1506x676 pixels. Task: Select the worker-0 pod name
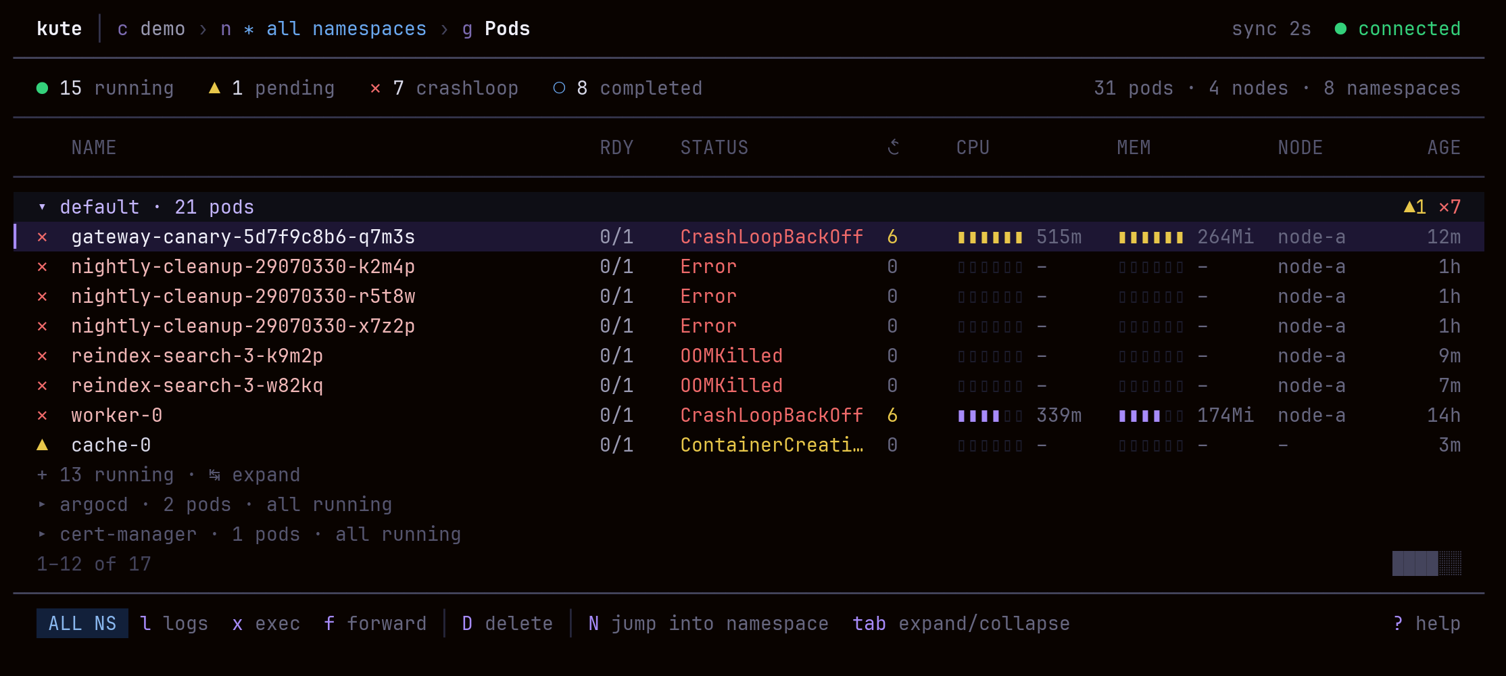point(117,416)
